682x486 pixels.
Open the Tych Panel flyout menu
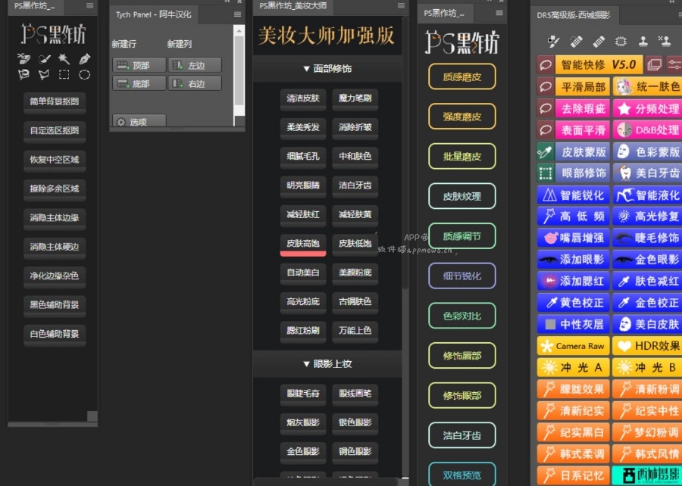[237, 14]
